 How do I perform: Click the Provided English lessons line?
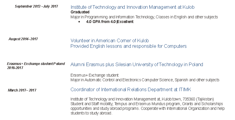click(128, 46)
